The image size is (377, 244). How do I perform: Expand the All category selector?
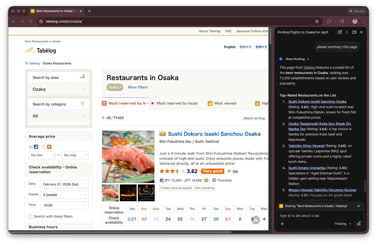[58, 116]
